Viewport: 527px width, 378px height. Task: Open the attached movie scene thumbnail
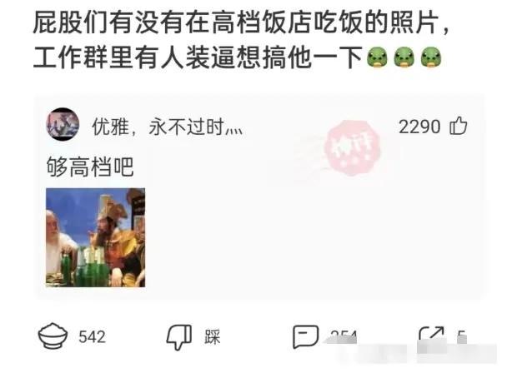[95, 237]
